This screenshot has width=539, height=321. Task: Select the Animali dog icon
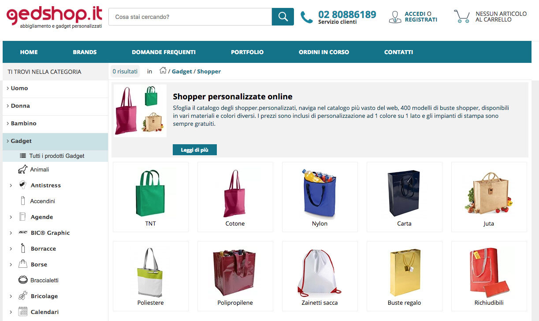22,169
